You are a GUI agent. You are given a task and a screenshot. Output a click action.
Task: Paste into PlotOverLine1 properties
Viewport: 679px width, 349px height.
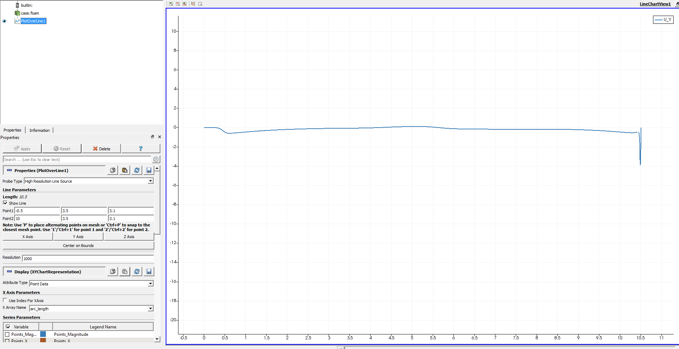(x=125, y=170)
